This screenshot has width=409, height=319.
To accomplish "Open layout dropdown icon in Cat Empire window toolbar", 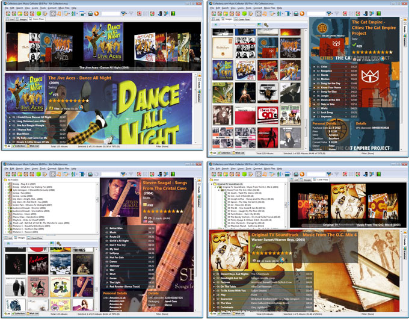I will pyautogui.click(x=288, y=14).
